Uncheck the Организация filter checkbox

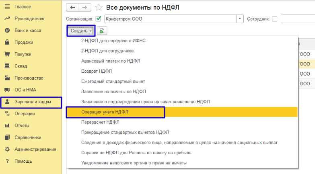click(98, 19)
